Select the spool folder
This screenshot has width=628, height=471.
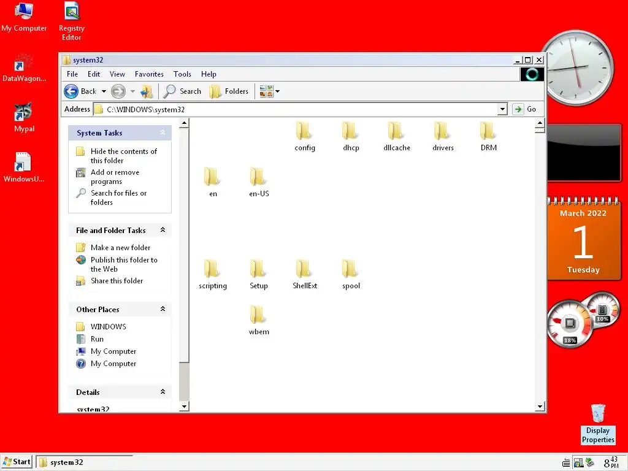[351, 274]
